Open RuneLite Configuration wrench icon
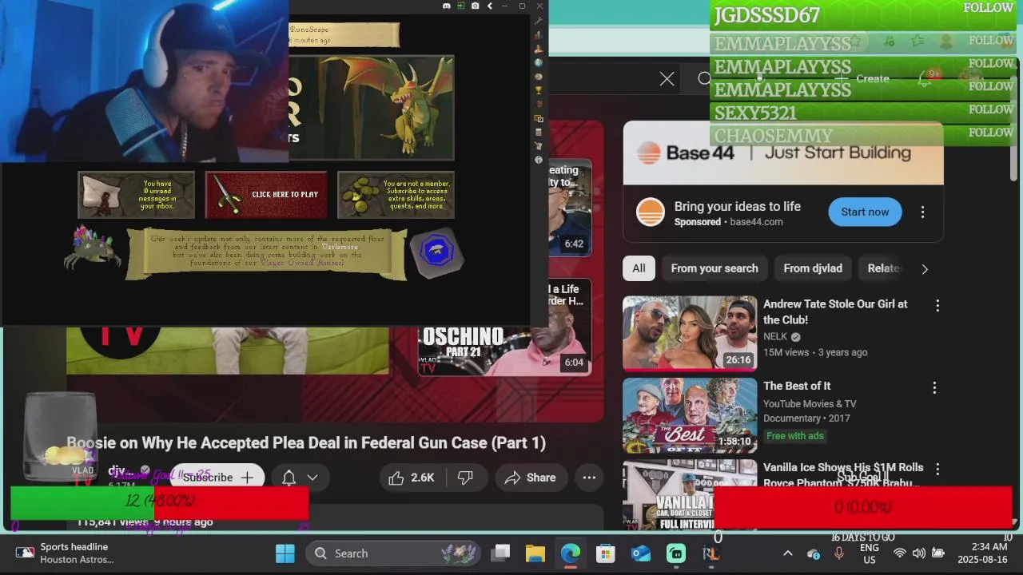The width and height of the screenshot is (1023, 575). tap(539, 21)
